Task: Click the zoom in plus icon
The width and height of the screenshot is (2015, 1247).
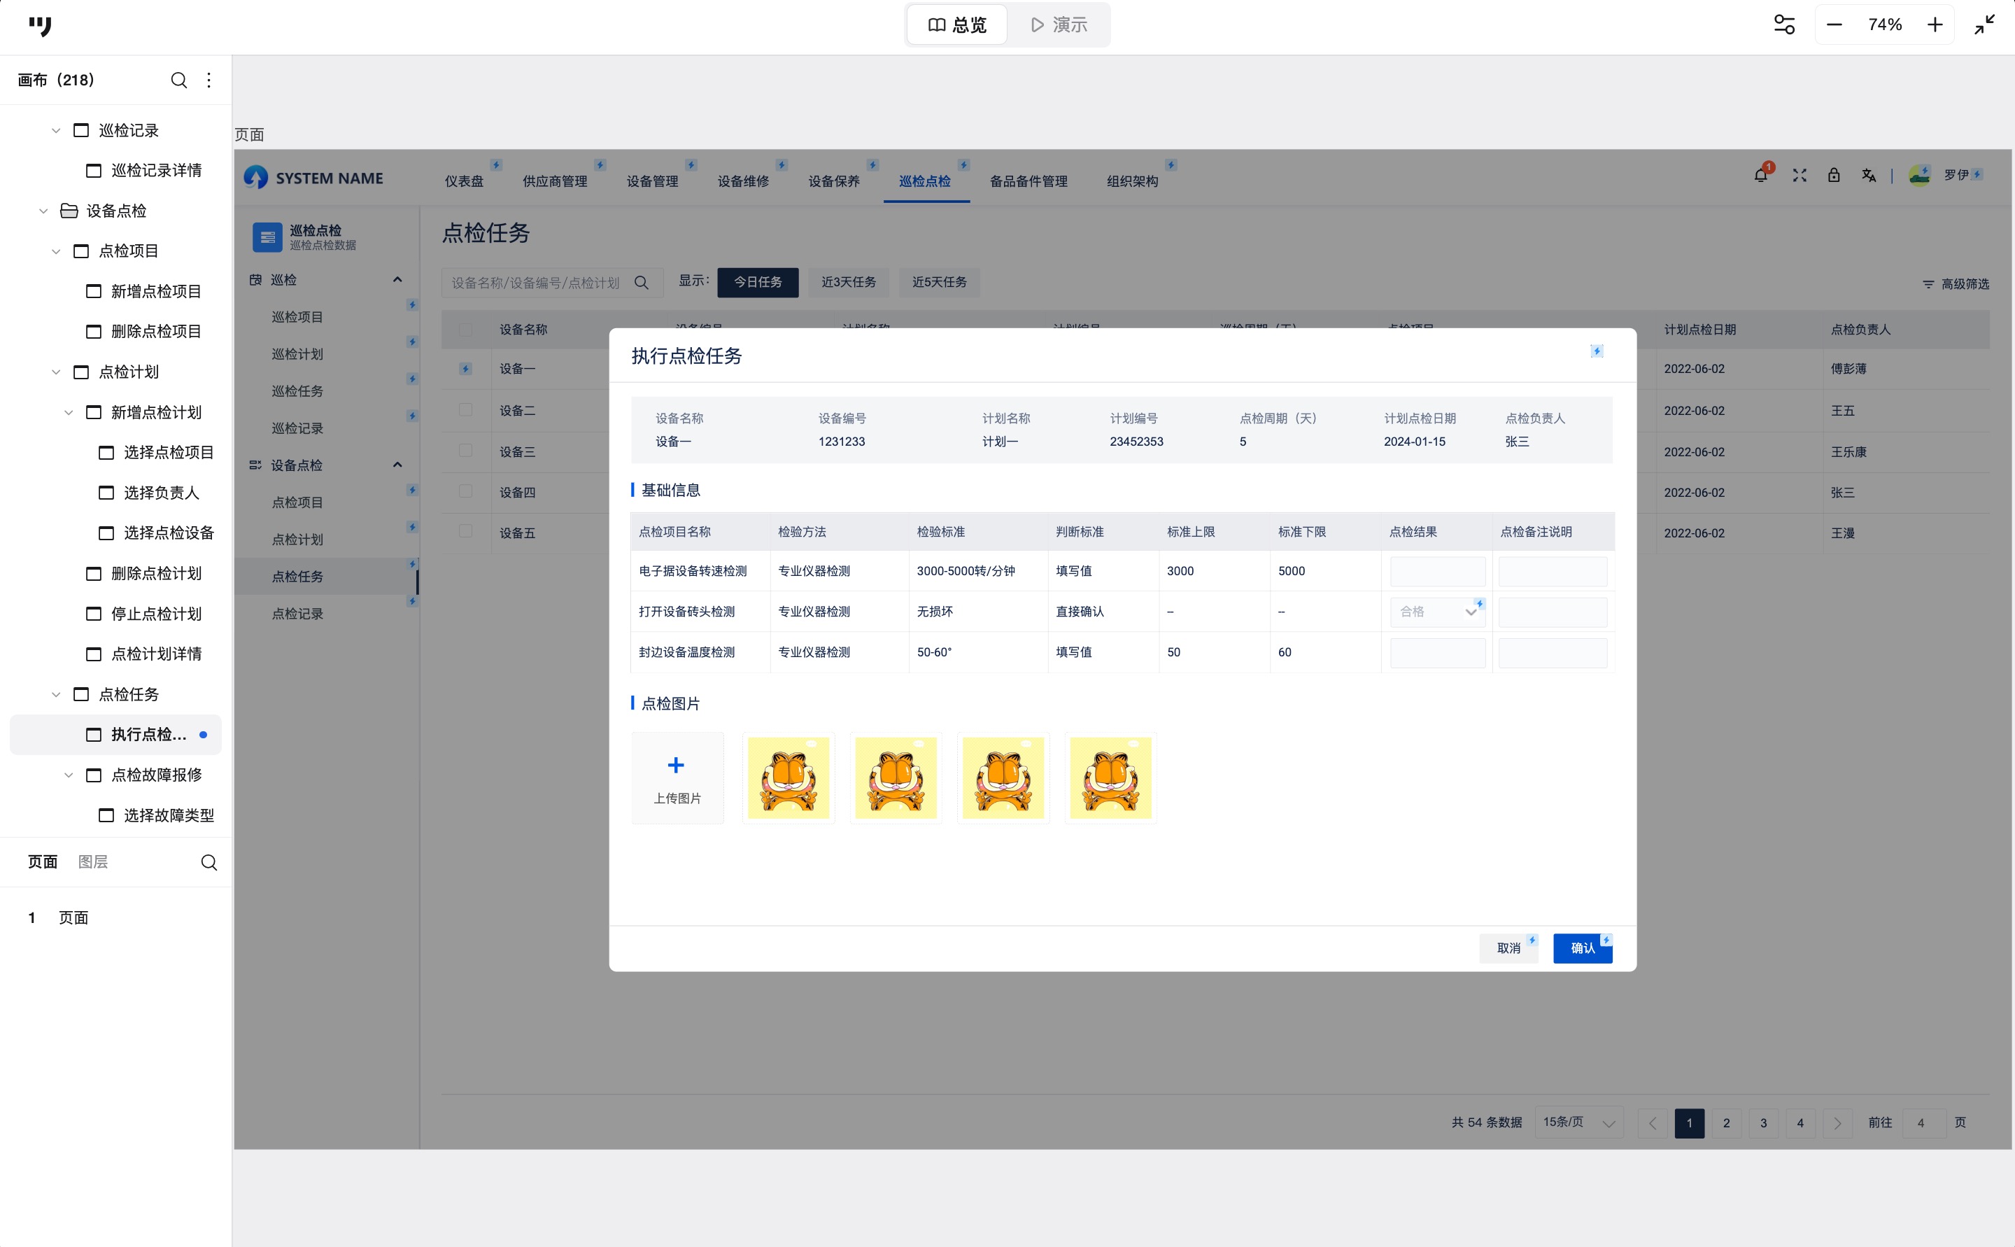Action: pos(1935,24)
